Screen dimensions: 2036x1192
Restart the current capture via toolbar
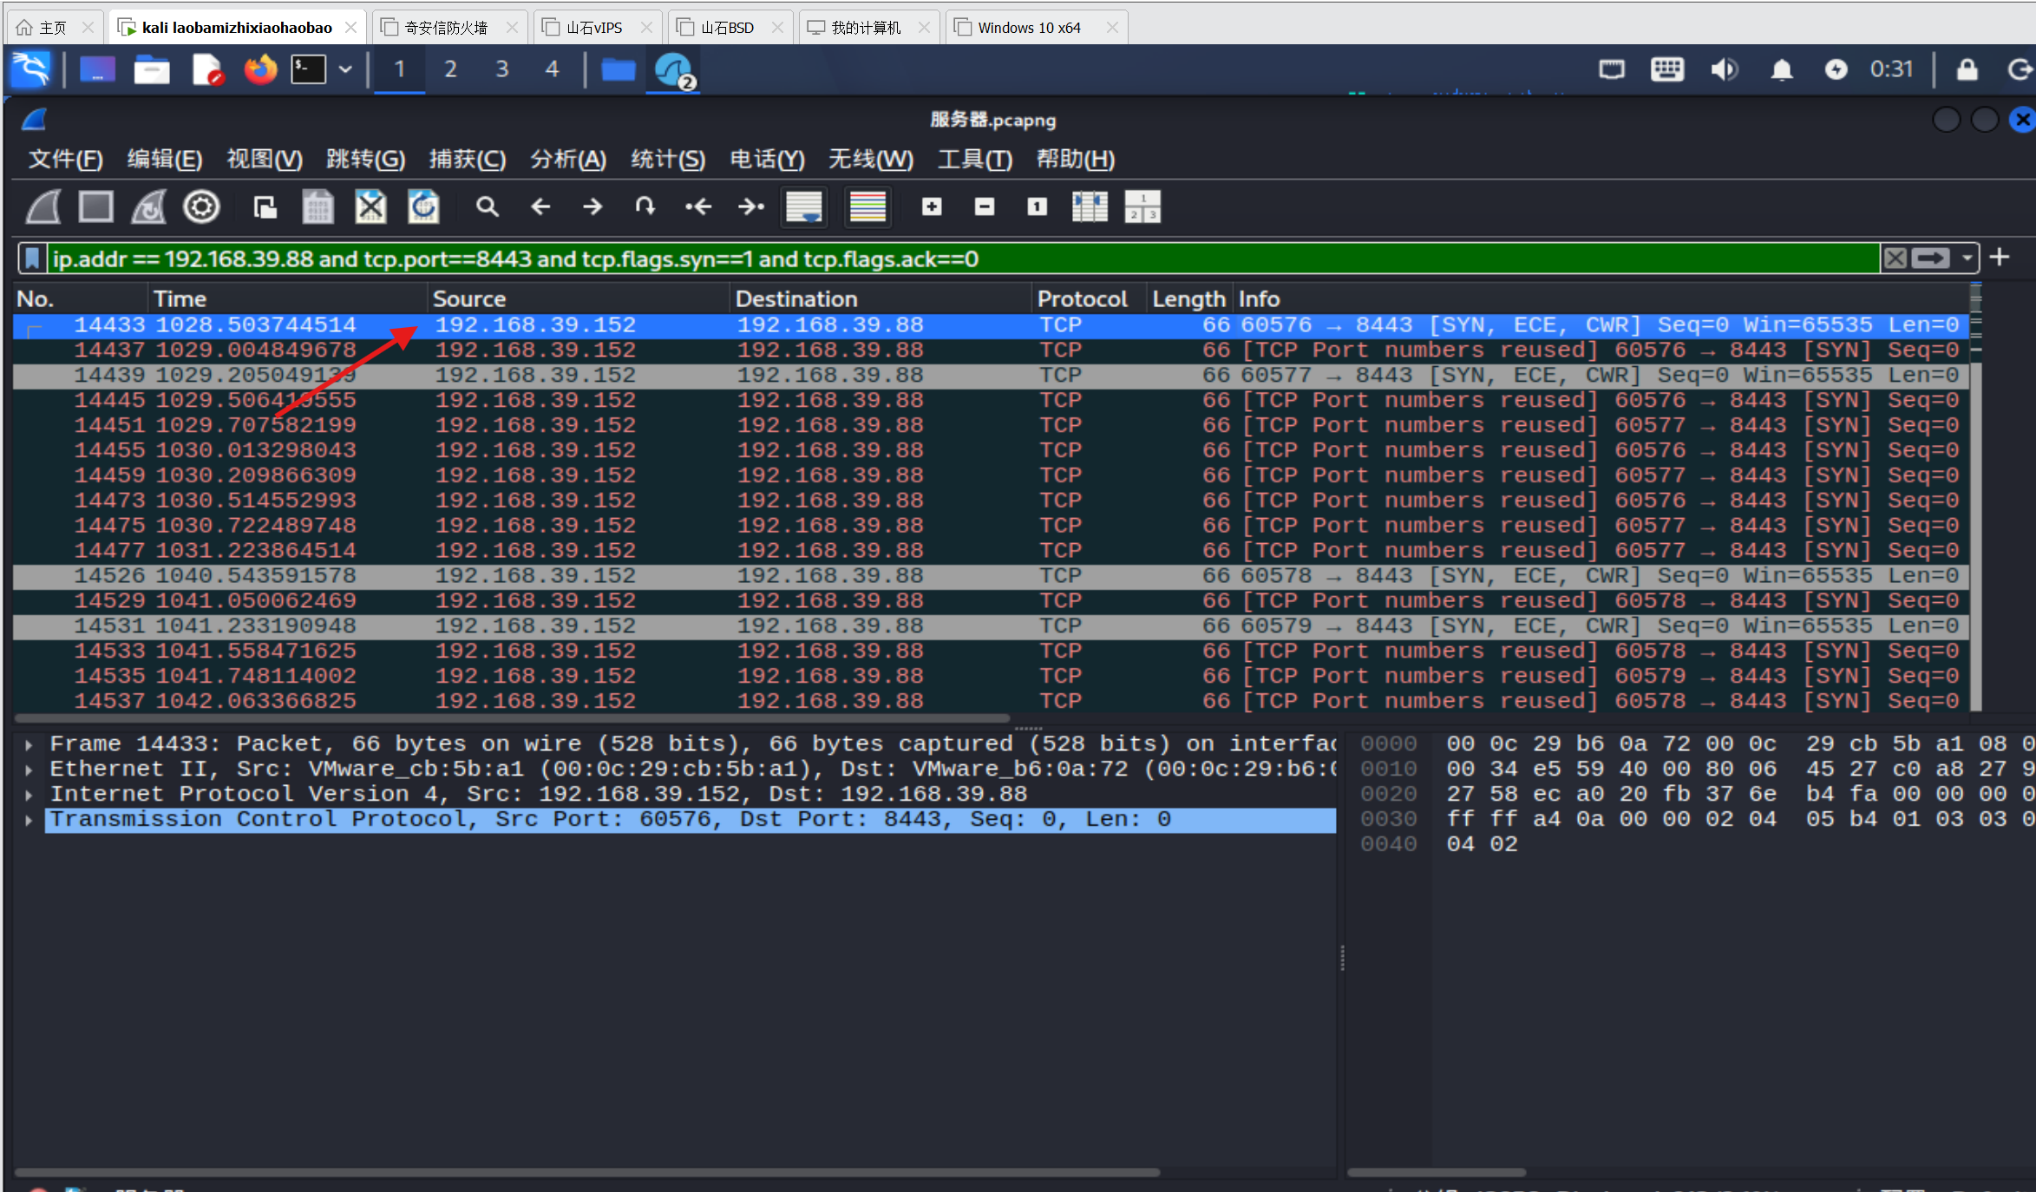click(x=148, y=207)
